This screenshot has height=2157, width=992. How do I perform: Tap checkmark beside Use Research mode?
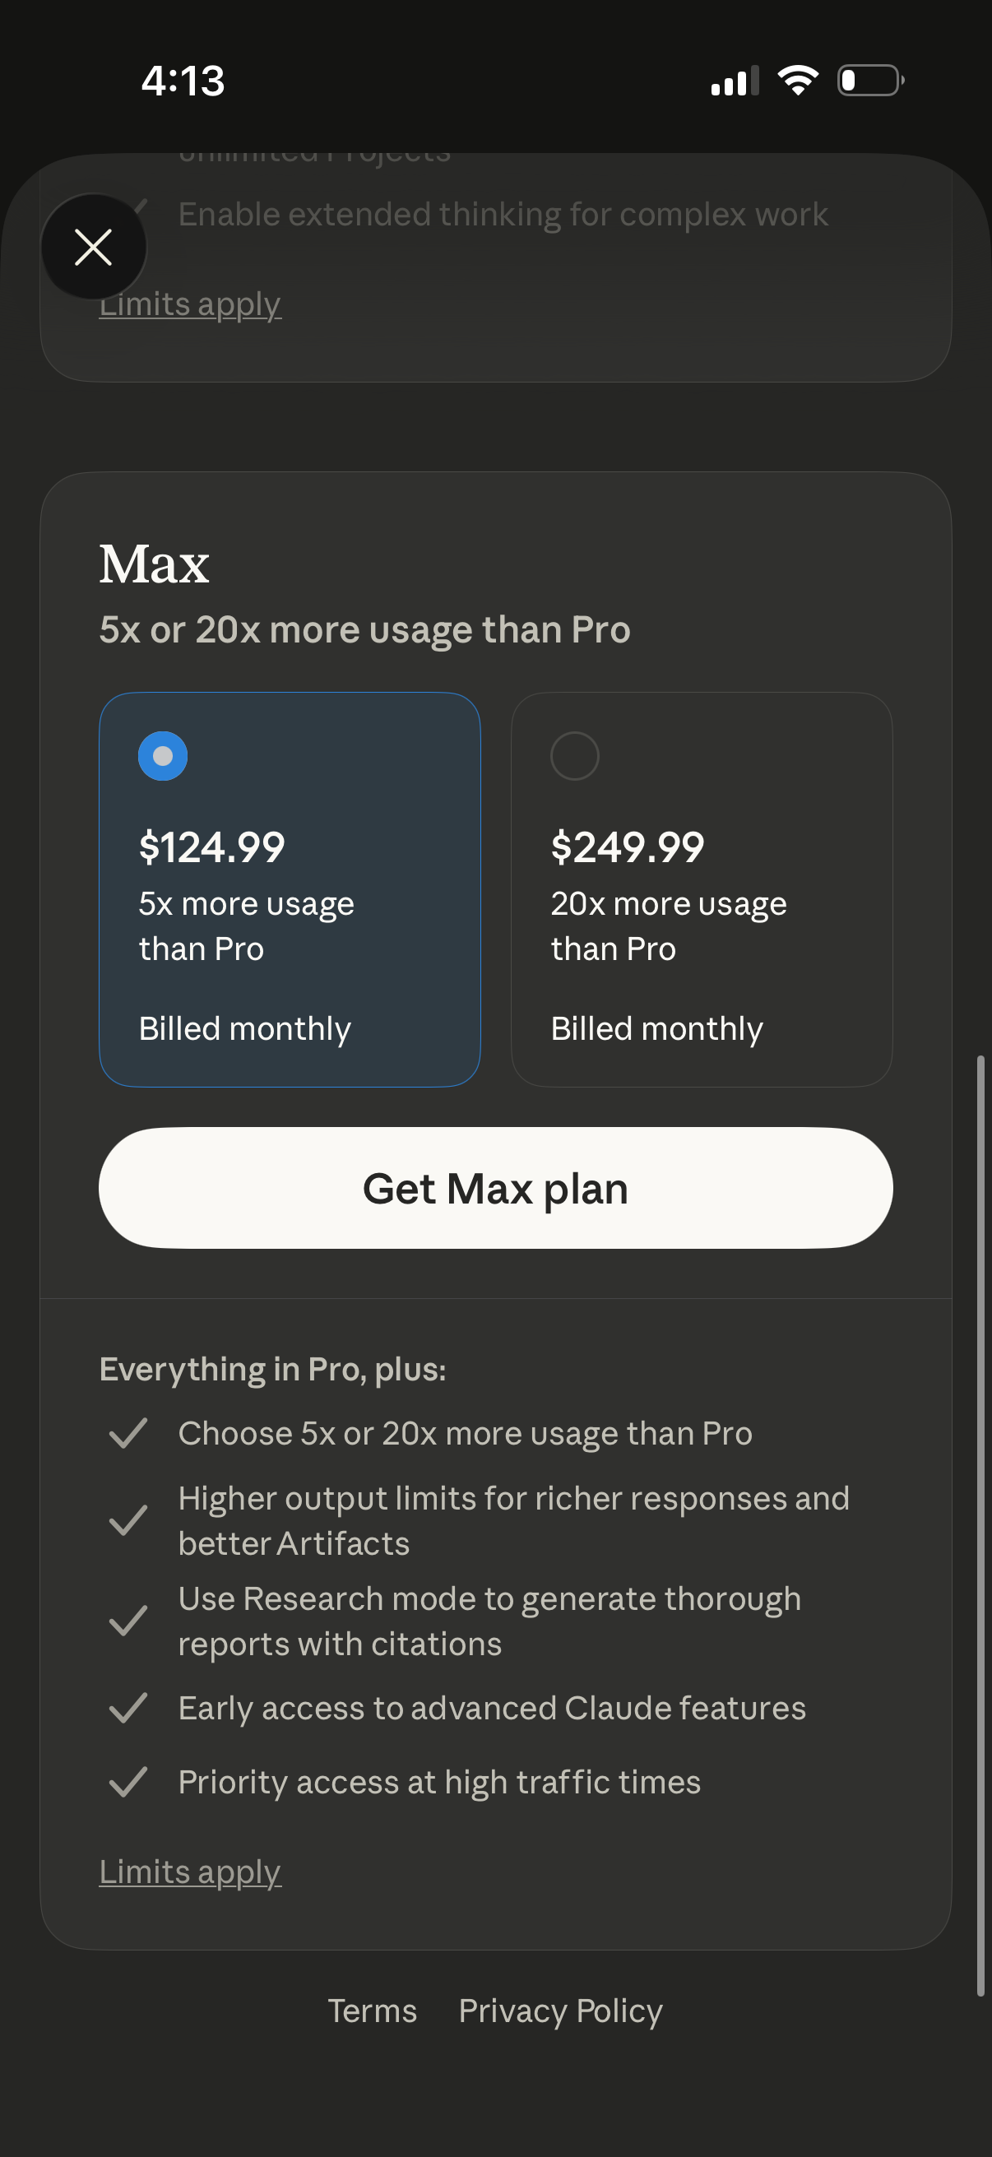(x=128, y=1621)
